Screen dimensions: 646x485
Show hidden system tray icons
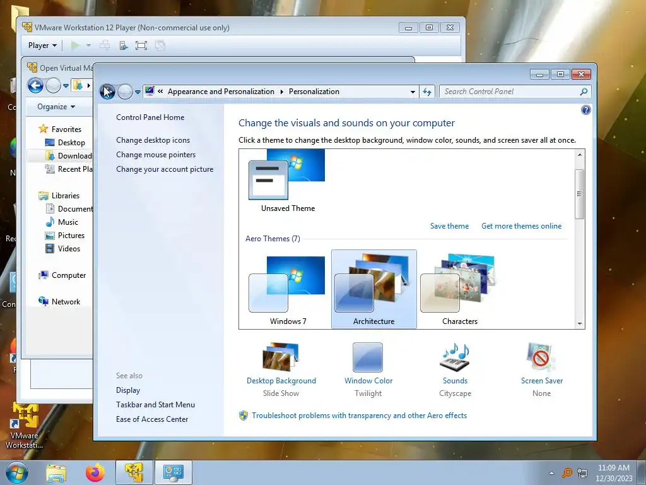551,473
